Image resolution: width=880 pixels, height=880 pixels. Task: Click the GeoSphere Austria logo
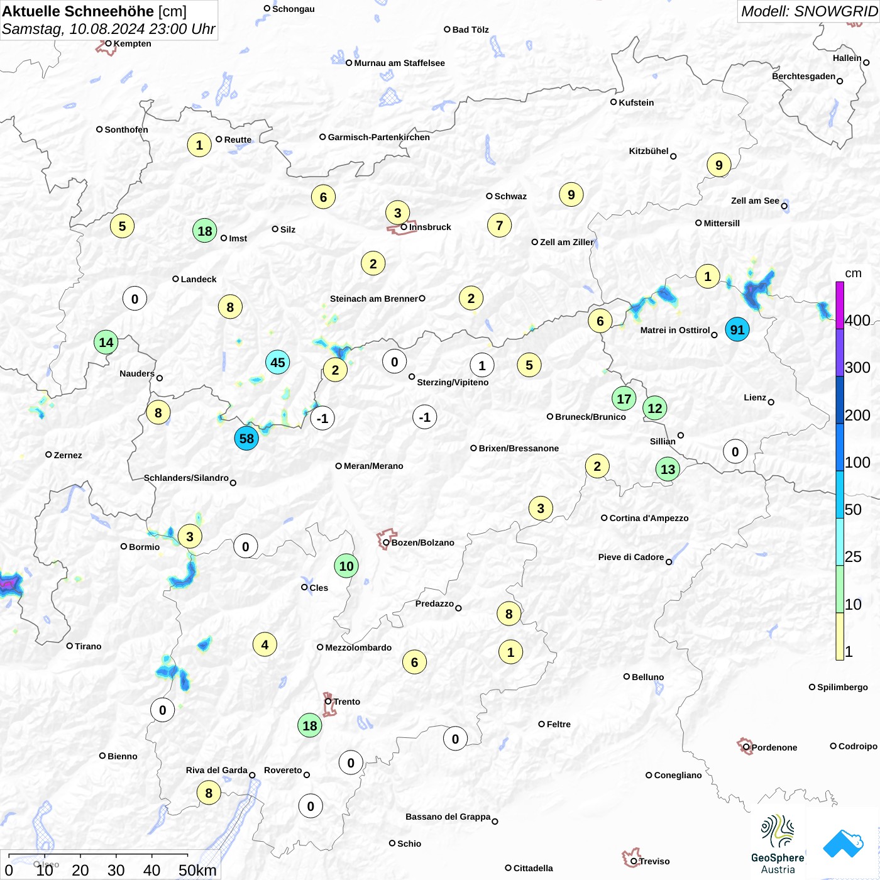pyautogui.click(x=778, y=844)
